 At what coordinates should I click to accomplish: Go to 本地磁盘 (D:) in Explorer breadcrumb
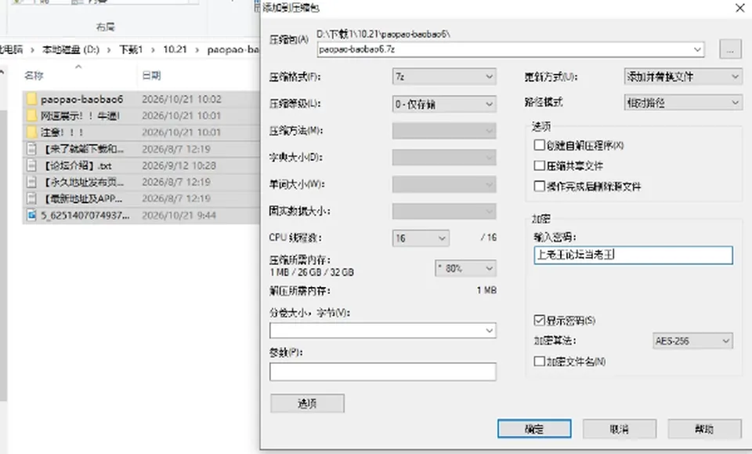pos(70,49)
